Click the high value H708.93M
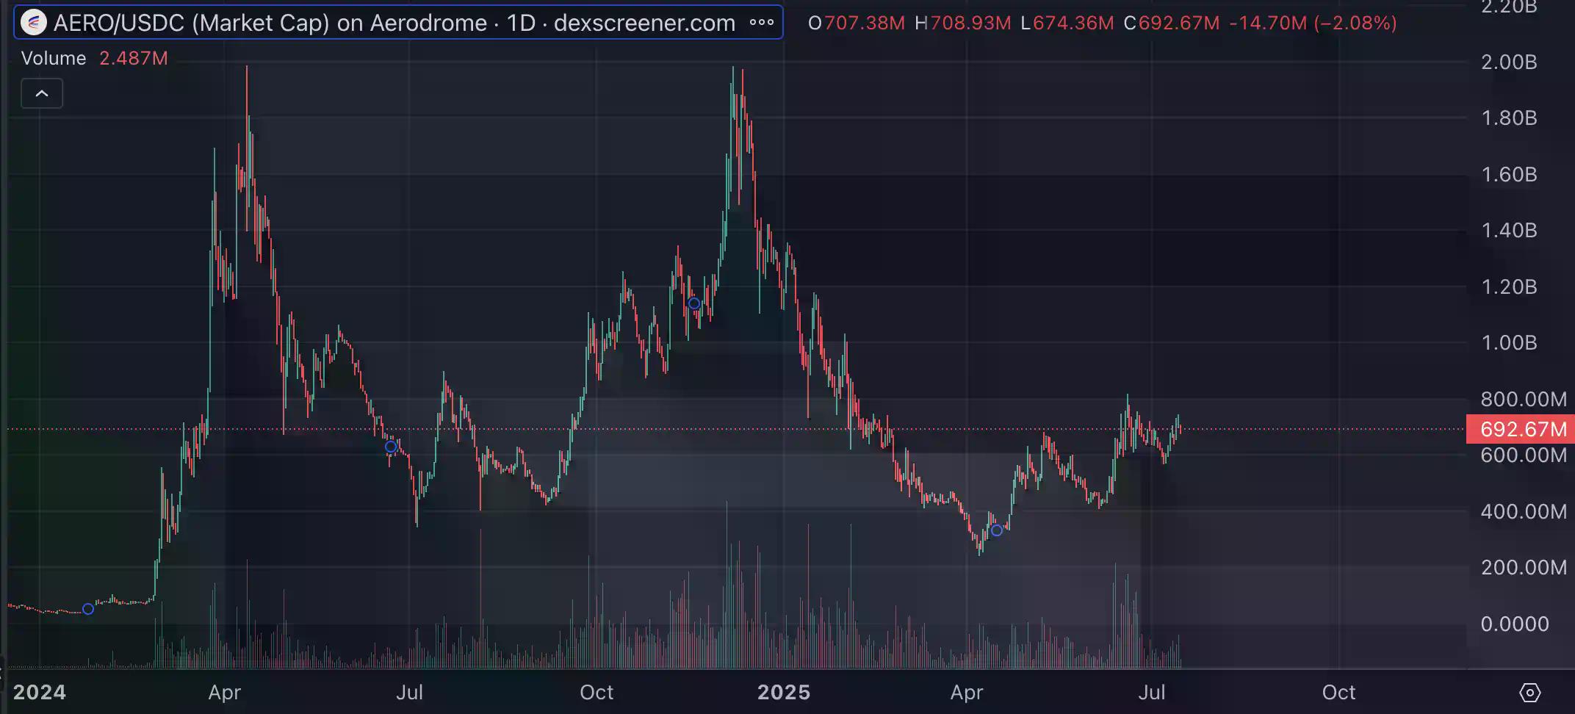This screenshot has height=714, width=1575. tap(963, 24)
